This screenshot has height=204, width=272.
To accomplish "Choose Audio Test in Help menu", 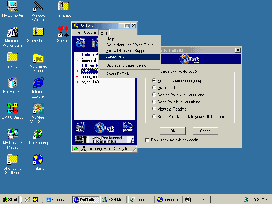I will (130, 56).
